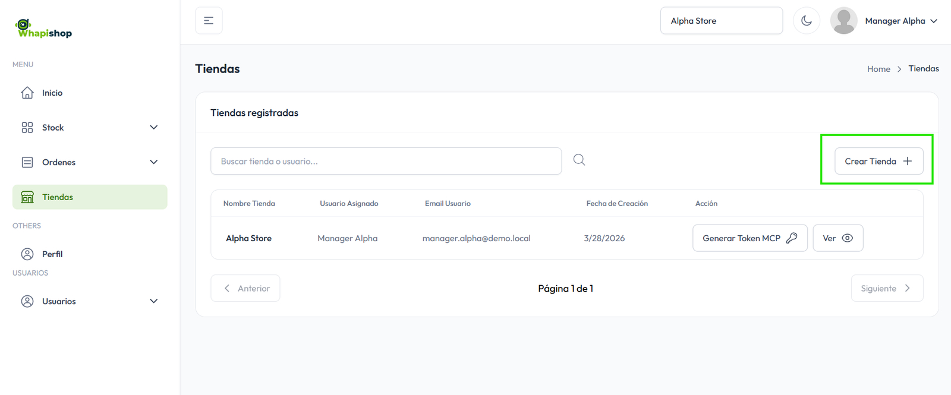Click the Whapishop logo
The height and width of the screenshot is (395, 951).
coord(44,29)
